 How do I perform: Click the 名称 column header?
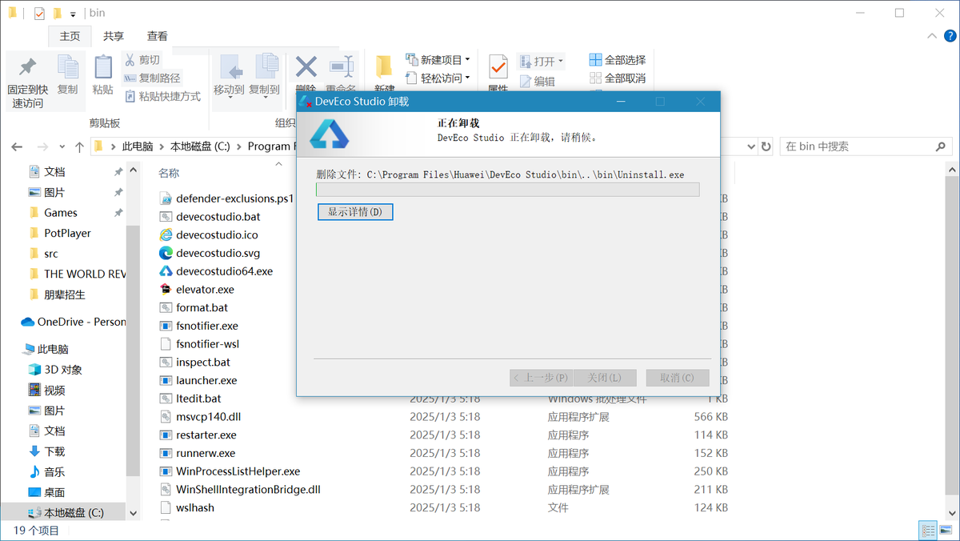169,173
